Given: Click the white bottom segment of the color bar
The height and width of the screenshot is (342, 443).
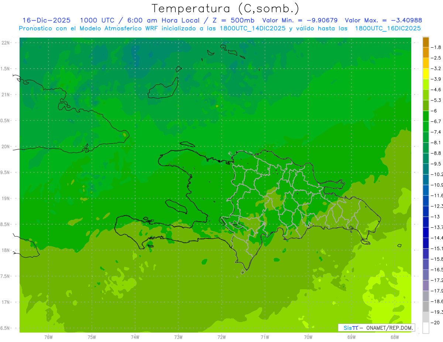Looking at the screenshot, I should coord(426,328).
